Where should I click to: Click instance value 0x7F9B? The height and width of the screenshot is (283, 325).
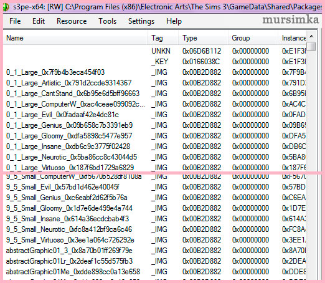[294, 72]
